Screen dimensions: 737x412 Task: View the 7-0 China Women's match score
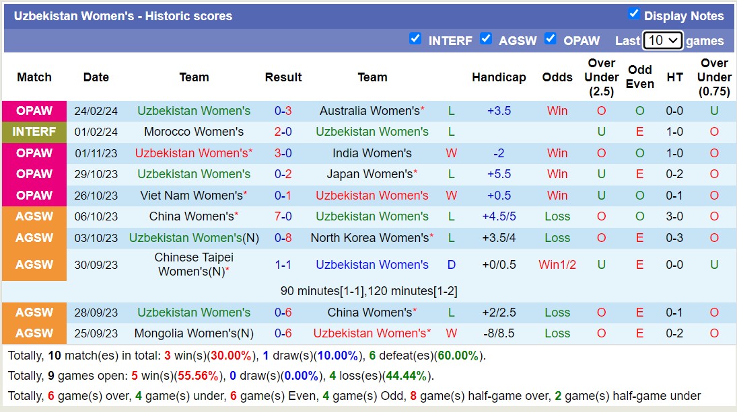tap(283, 216)
